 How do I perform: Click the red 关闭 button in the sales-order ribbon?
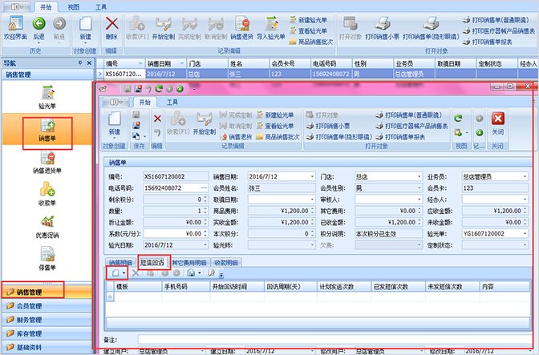pyautogui.click(x=497, y=123)
